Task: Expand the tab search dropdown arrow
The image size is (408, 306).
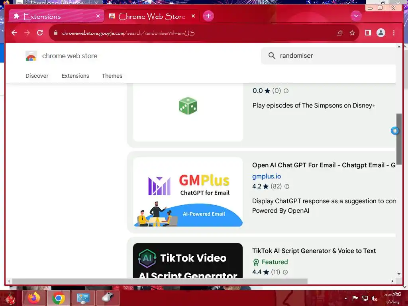Action: click(356, 16)
